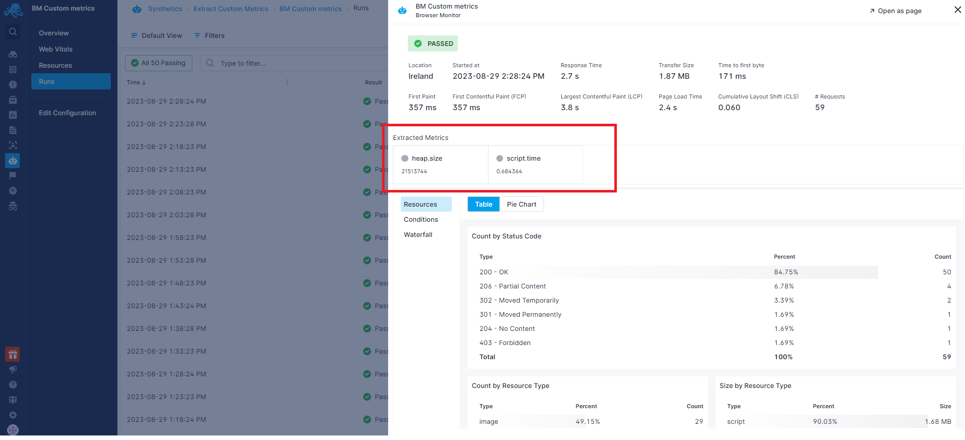Click the heap.size gray status dot
Viewport: 965px width, 440px height.
[405, 158]
